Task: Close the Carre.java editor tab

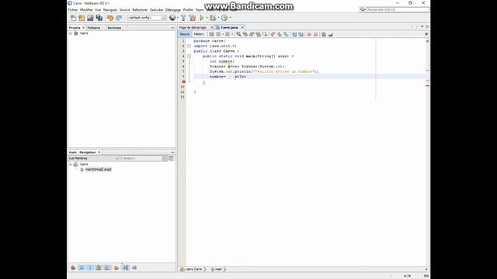Action: (242, 28)
